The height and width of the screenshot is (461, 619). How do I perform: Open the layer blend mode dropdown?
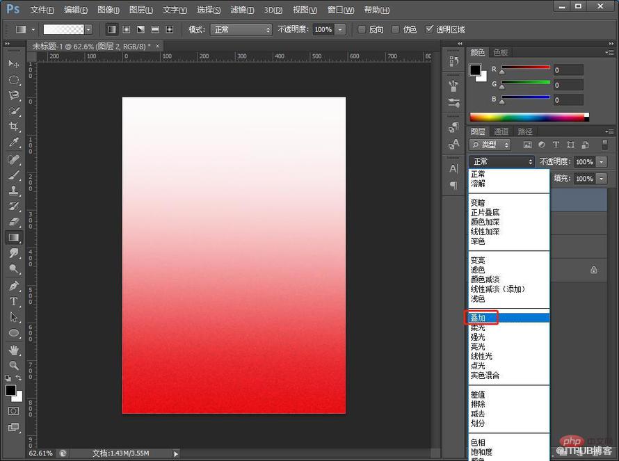click(501, 161)
